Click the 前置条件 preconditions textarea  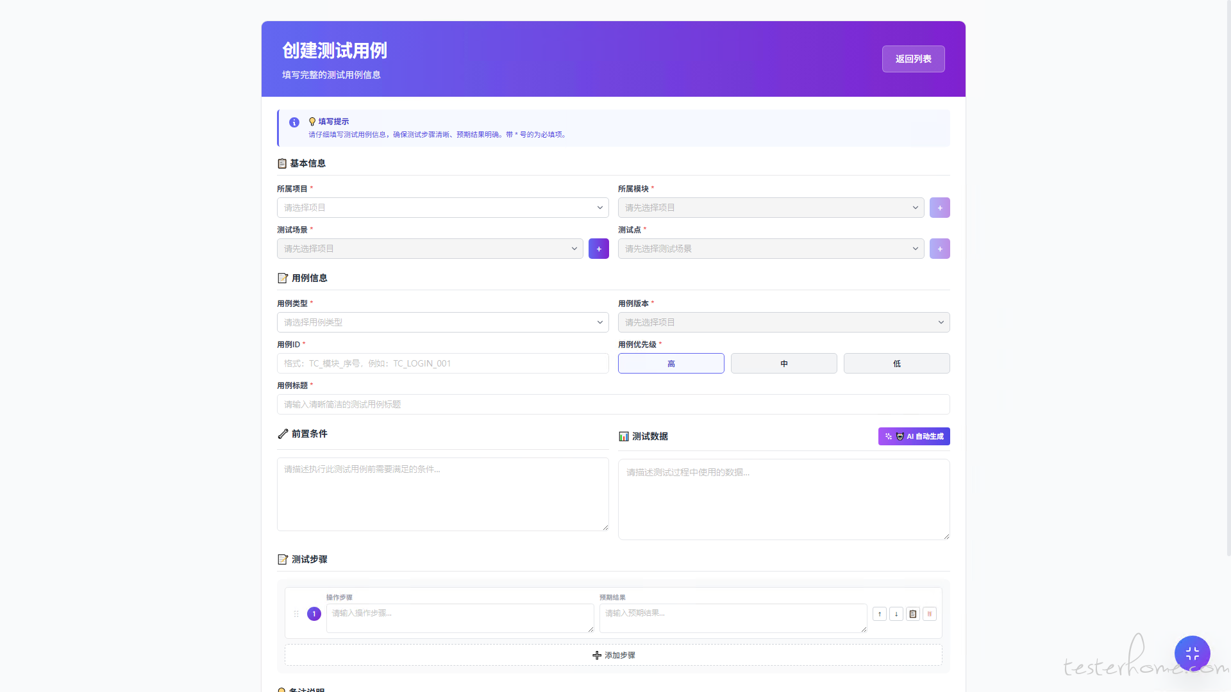[442, 494]
